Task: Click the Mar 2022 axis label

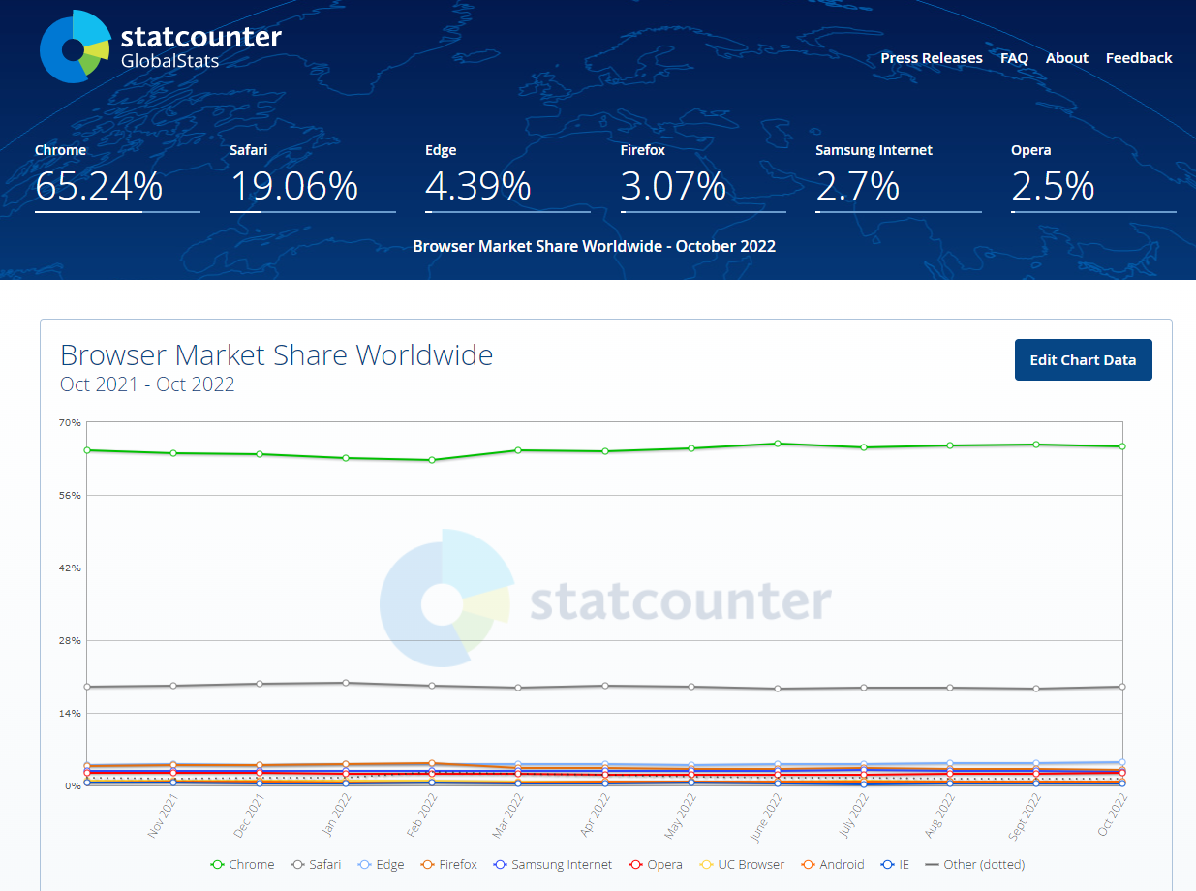Action: pyautogui.click(x=508, y=815)
